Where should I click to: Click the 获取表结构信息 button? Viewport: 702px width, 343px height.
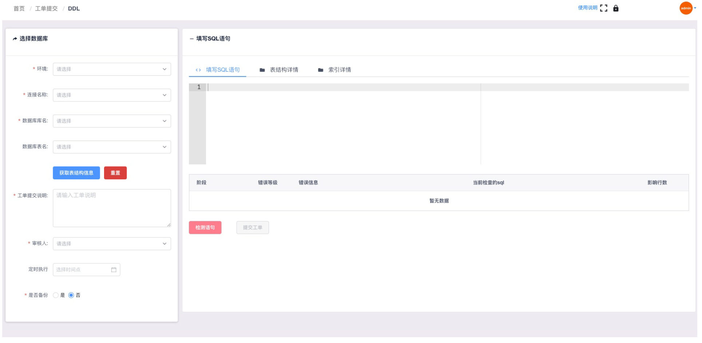pyautogui.click(x=76, y=173)
